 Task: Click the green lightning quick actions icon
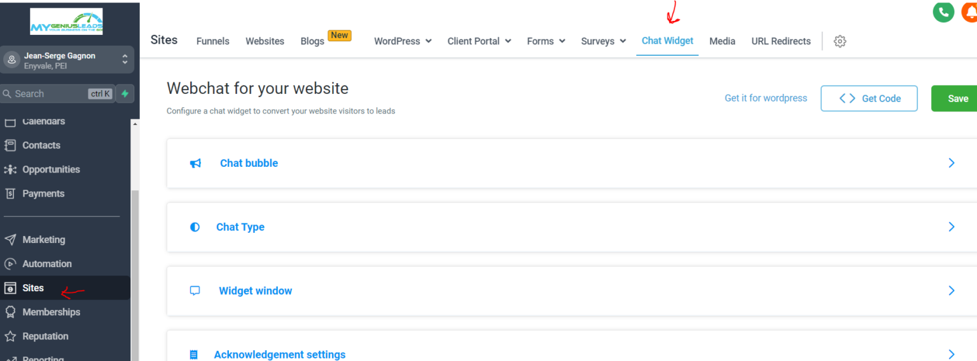tap(125, 94)
